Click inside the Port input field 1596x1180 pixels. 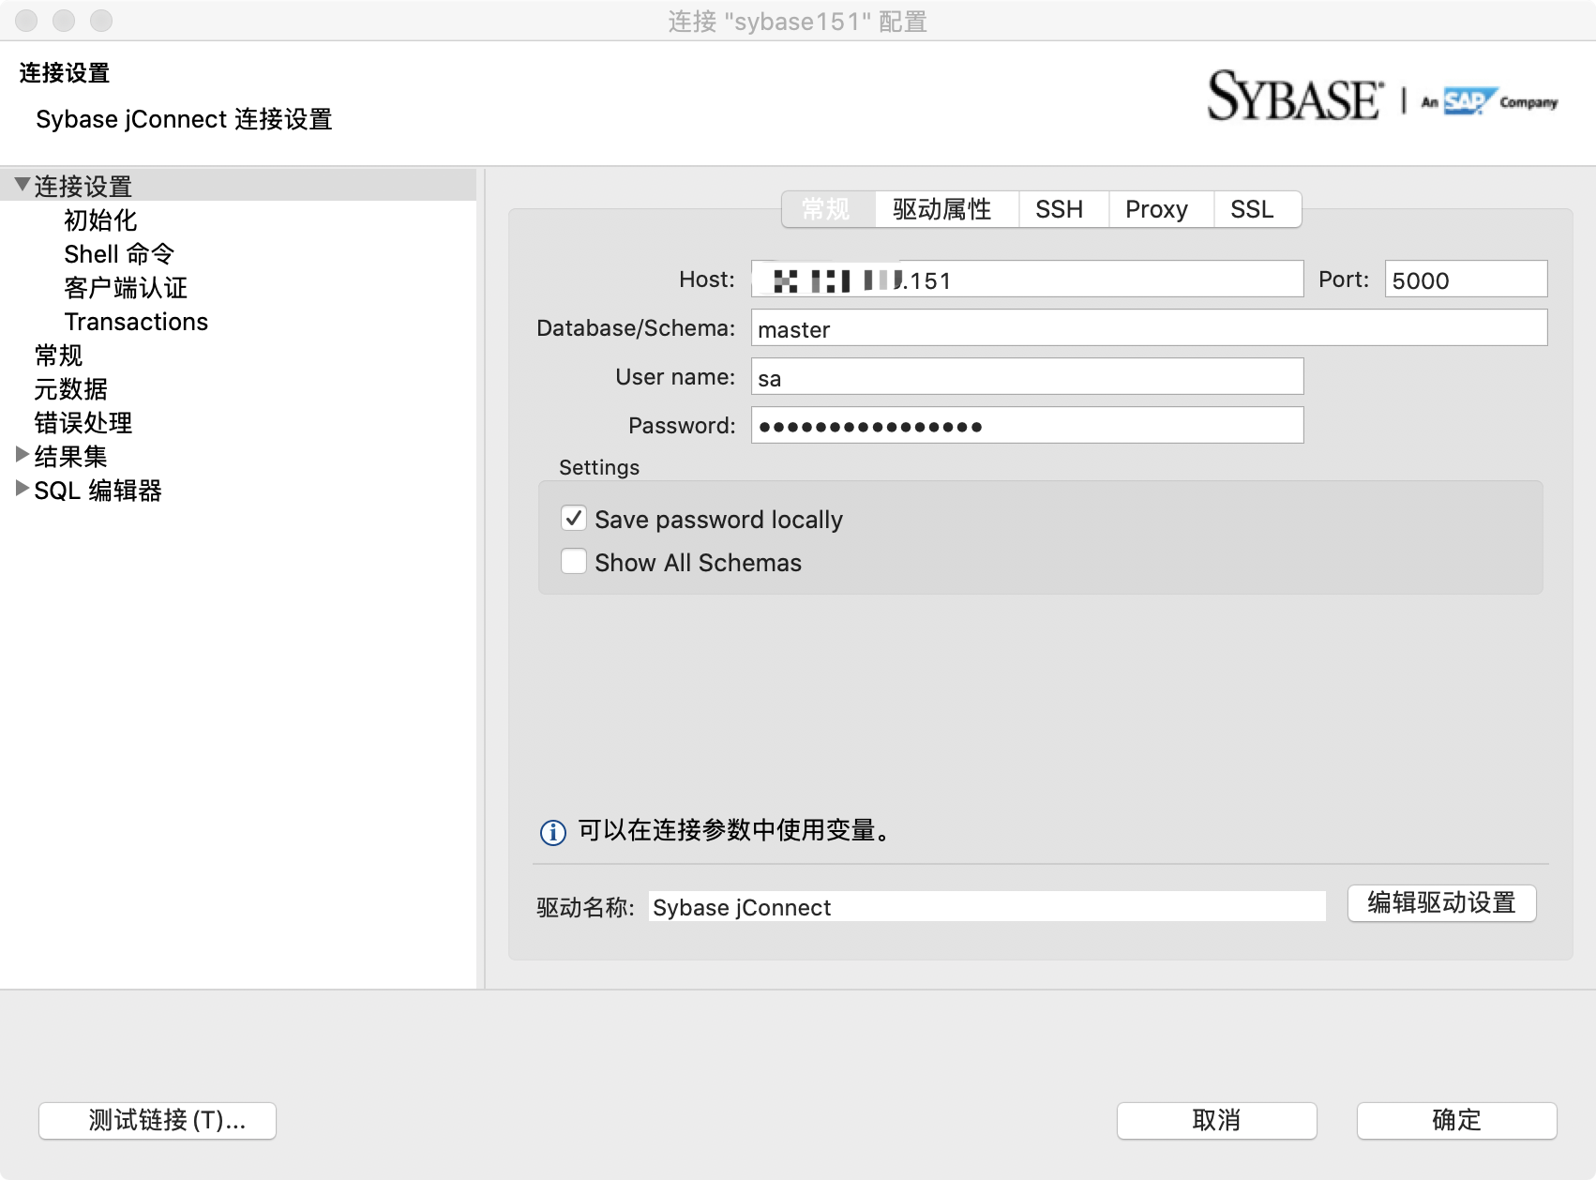[1465, 279]
